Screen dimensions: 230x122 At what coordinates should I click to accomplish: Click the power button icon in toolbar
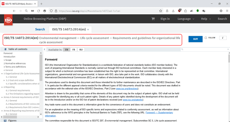221,11
